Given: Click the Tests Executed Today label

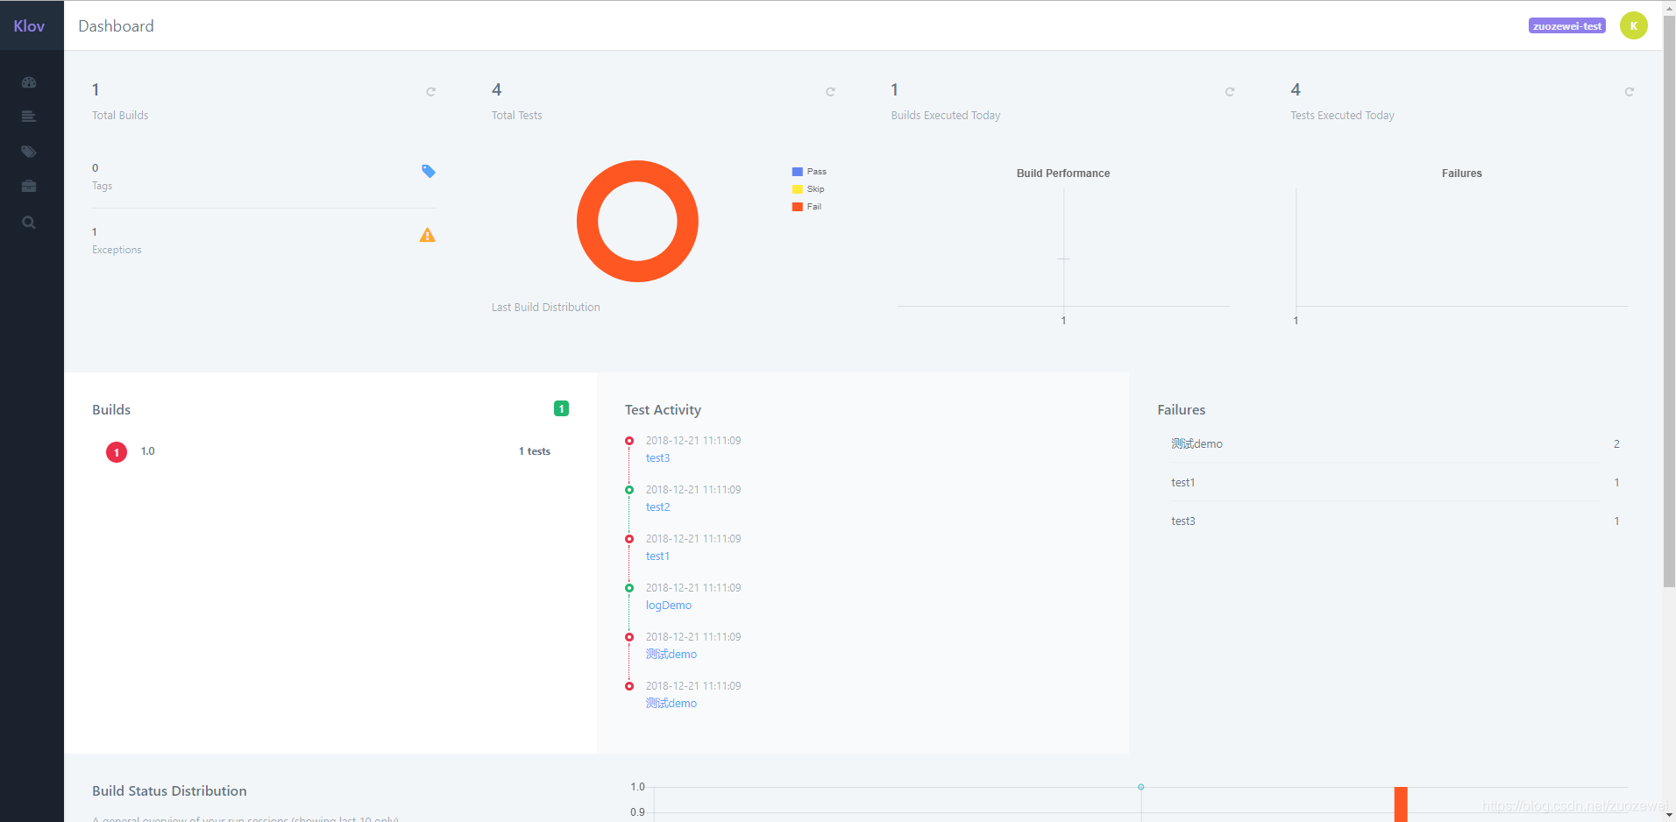Looking at the screenshot, I should 1342,116.
